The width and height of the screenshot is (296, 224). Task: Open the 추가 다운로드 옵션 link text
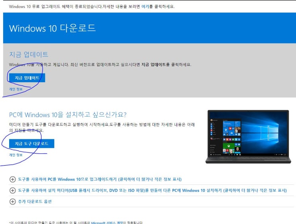click(x=35, y=202)
